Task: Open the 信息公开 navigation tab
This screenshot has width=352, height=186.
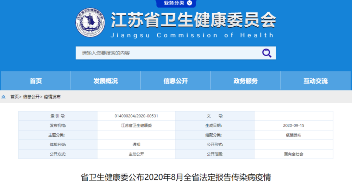Action: click(x=176, y=81)
